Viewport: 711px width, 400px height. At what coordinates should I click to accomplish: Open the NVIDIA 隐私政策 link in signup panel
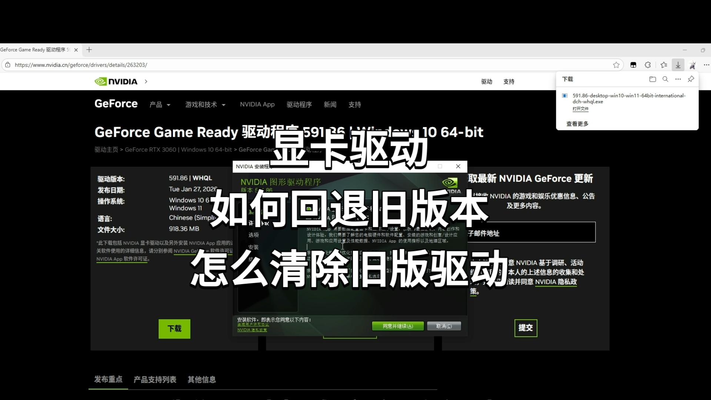556,282
